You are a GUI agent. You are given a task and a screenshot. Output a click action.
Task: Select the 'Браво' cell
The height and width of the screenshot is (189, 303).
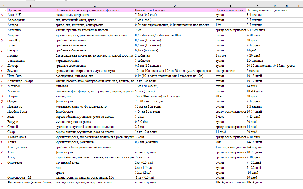pyautogui.click(x=31, y=46)
